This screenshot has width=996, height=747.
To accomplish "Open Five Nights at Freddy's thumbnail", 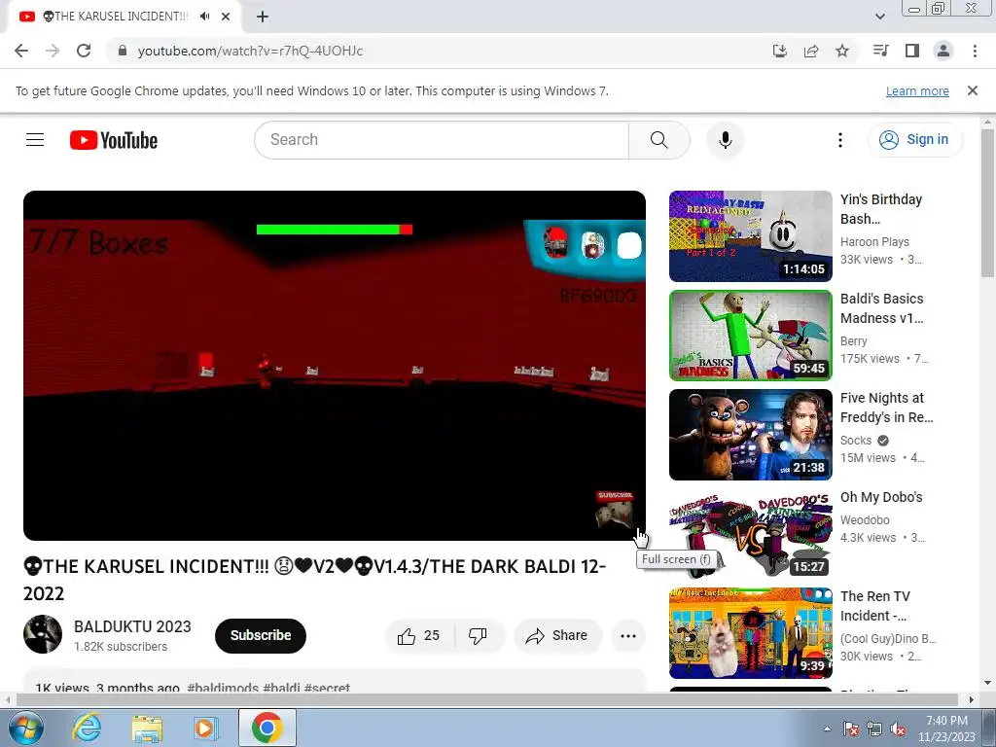I will [x=750, y=435].
